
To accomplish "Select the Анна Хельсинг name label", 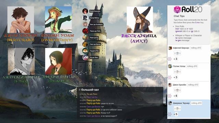I will [x=95, y=11].
